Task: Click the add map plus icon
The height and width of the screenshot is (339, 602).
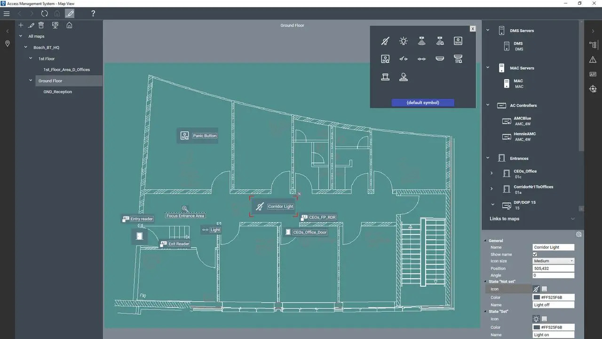Action: 21,25
